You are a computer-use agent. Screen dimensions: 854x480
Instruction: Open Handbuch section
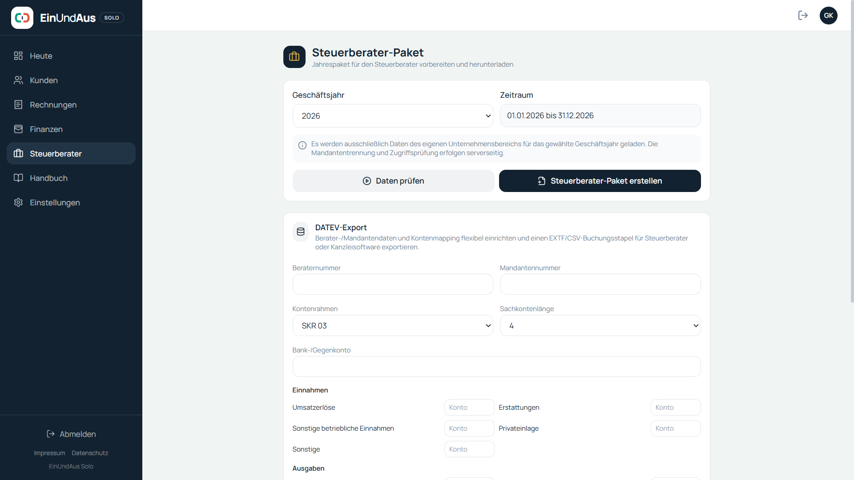click(71, 178)
